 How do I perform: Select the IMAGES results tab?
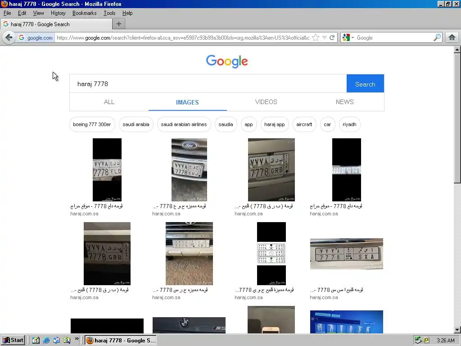[188, 102]
